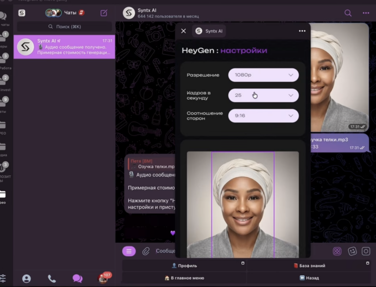This screenshot has height=287, width=376.
Task: Select the folder with badge 9
Action: pyautogui.click(x=4, y=105)
